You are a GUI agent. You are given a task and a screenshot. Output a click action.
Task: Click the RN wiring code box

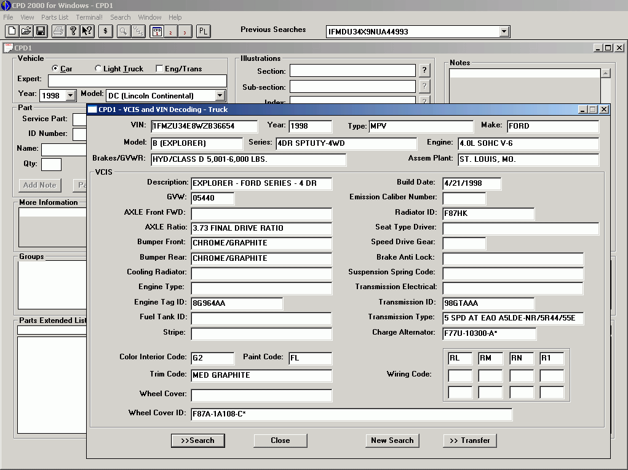click(x=522, y=358)
